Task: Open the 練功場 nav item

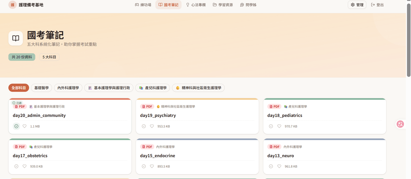Action: pyautogui.click(x=143, y=5)
